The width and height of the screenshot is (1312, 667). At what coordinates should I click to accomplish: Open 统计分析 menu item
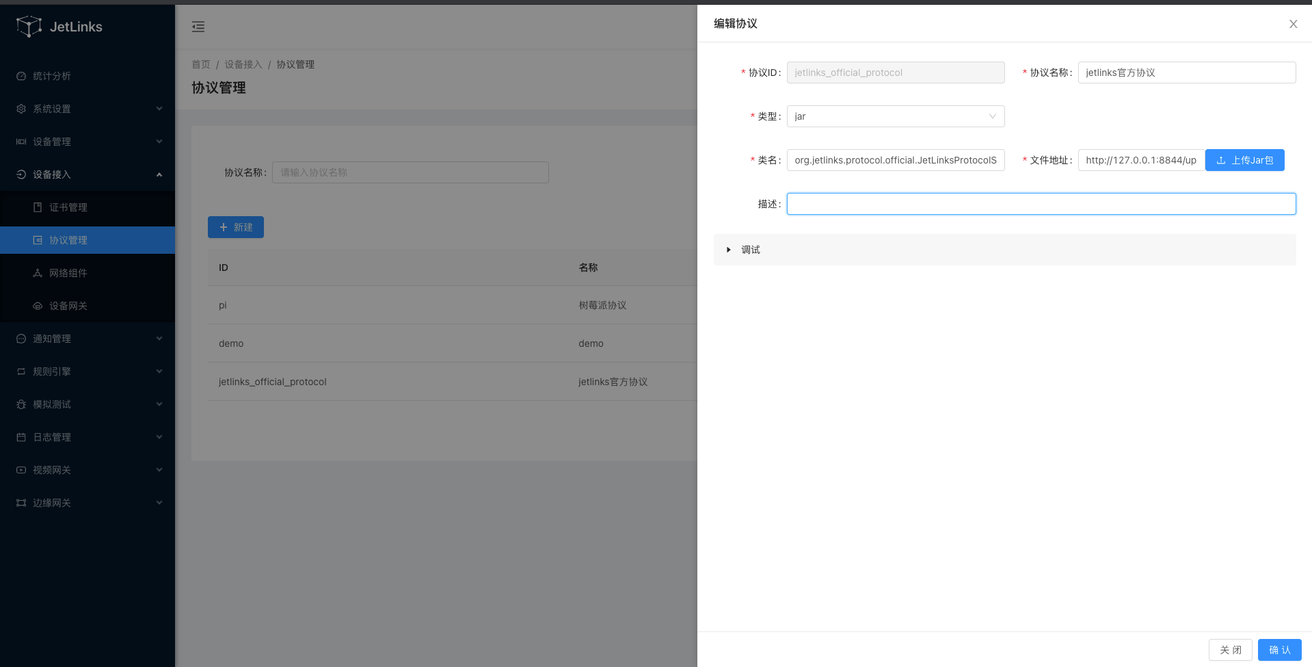click(88, 76)
